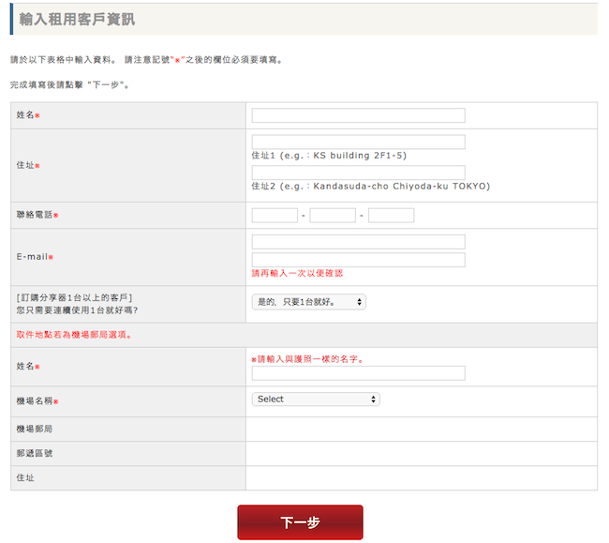609x543 pixels.
Task: Click the 住址1 example hint text
Action: 329,156
